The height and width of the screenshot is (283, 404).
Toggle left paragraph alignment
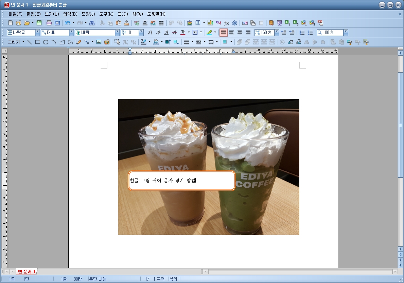click(232, 33)
